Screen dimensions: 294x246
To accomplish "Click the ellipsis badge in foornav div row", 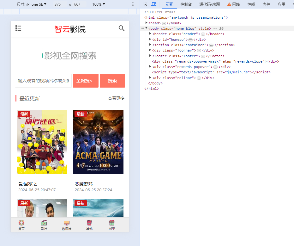I will point(199,51).
